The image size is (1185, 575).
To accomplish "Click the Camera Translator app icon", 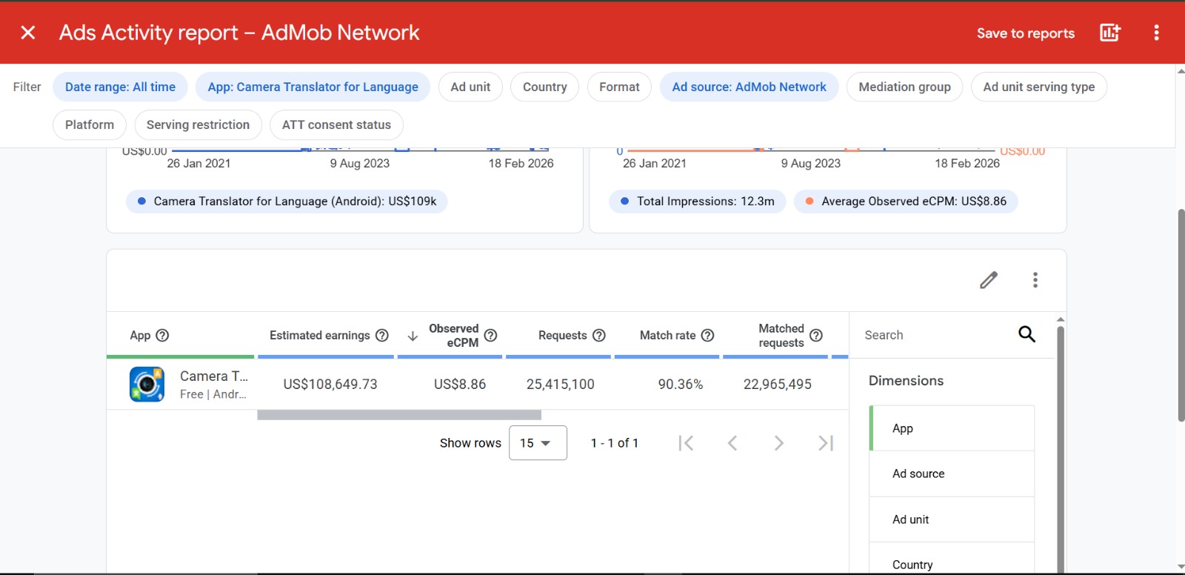I will pyautogui.click(x=147, y=384).
